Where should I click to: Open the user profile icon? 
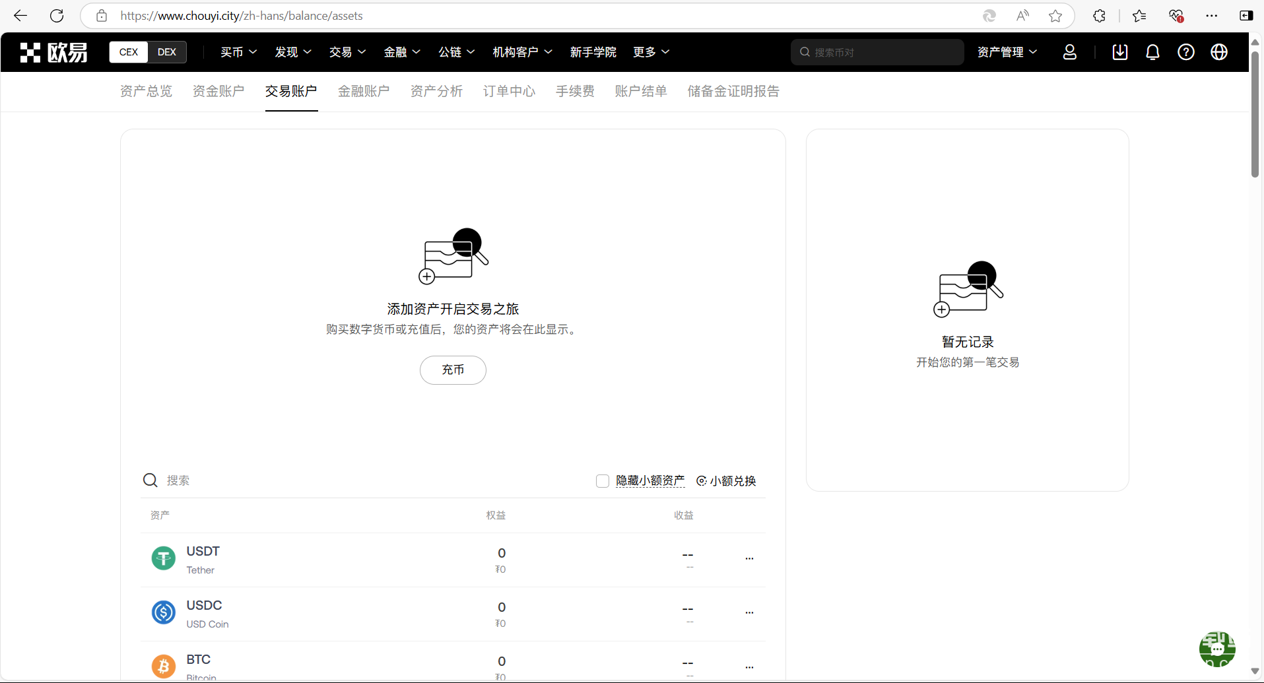point(1069,52)
